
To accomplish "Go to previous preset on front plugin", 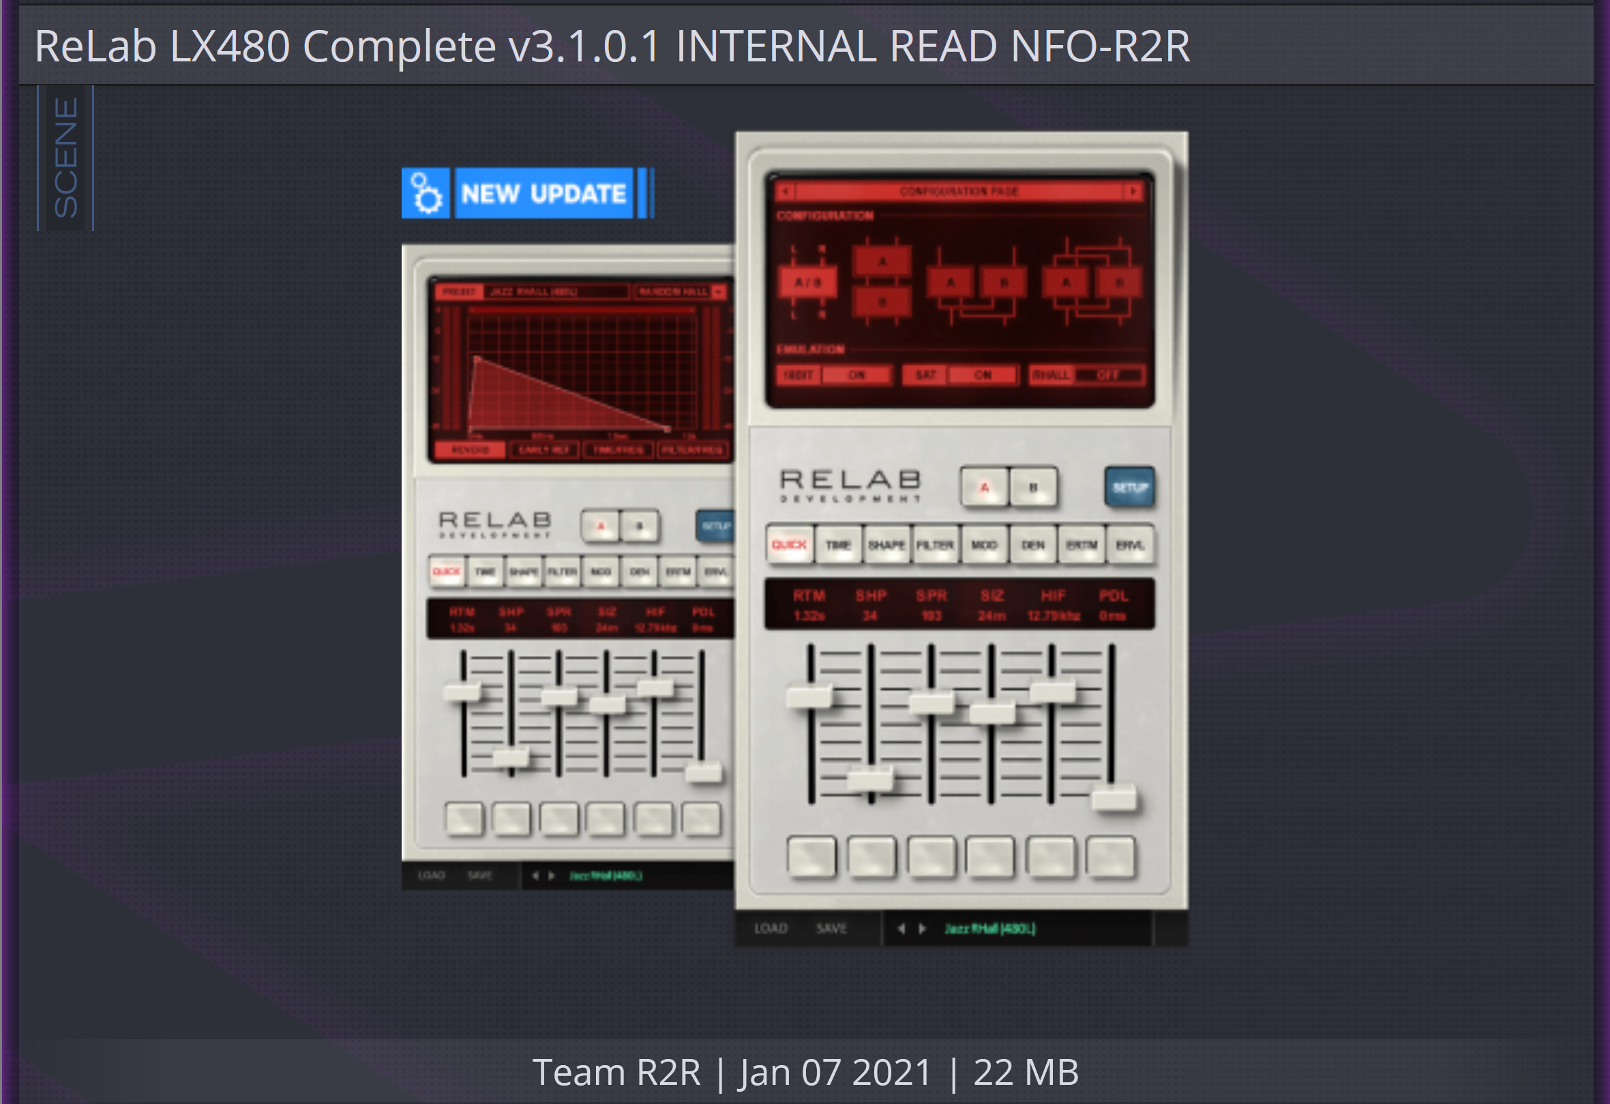I will tap(901, 929).
